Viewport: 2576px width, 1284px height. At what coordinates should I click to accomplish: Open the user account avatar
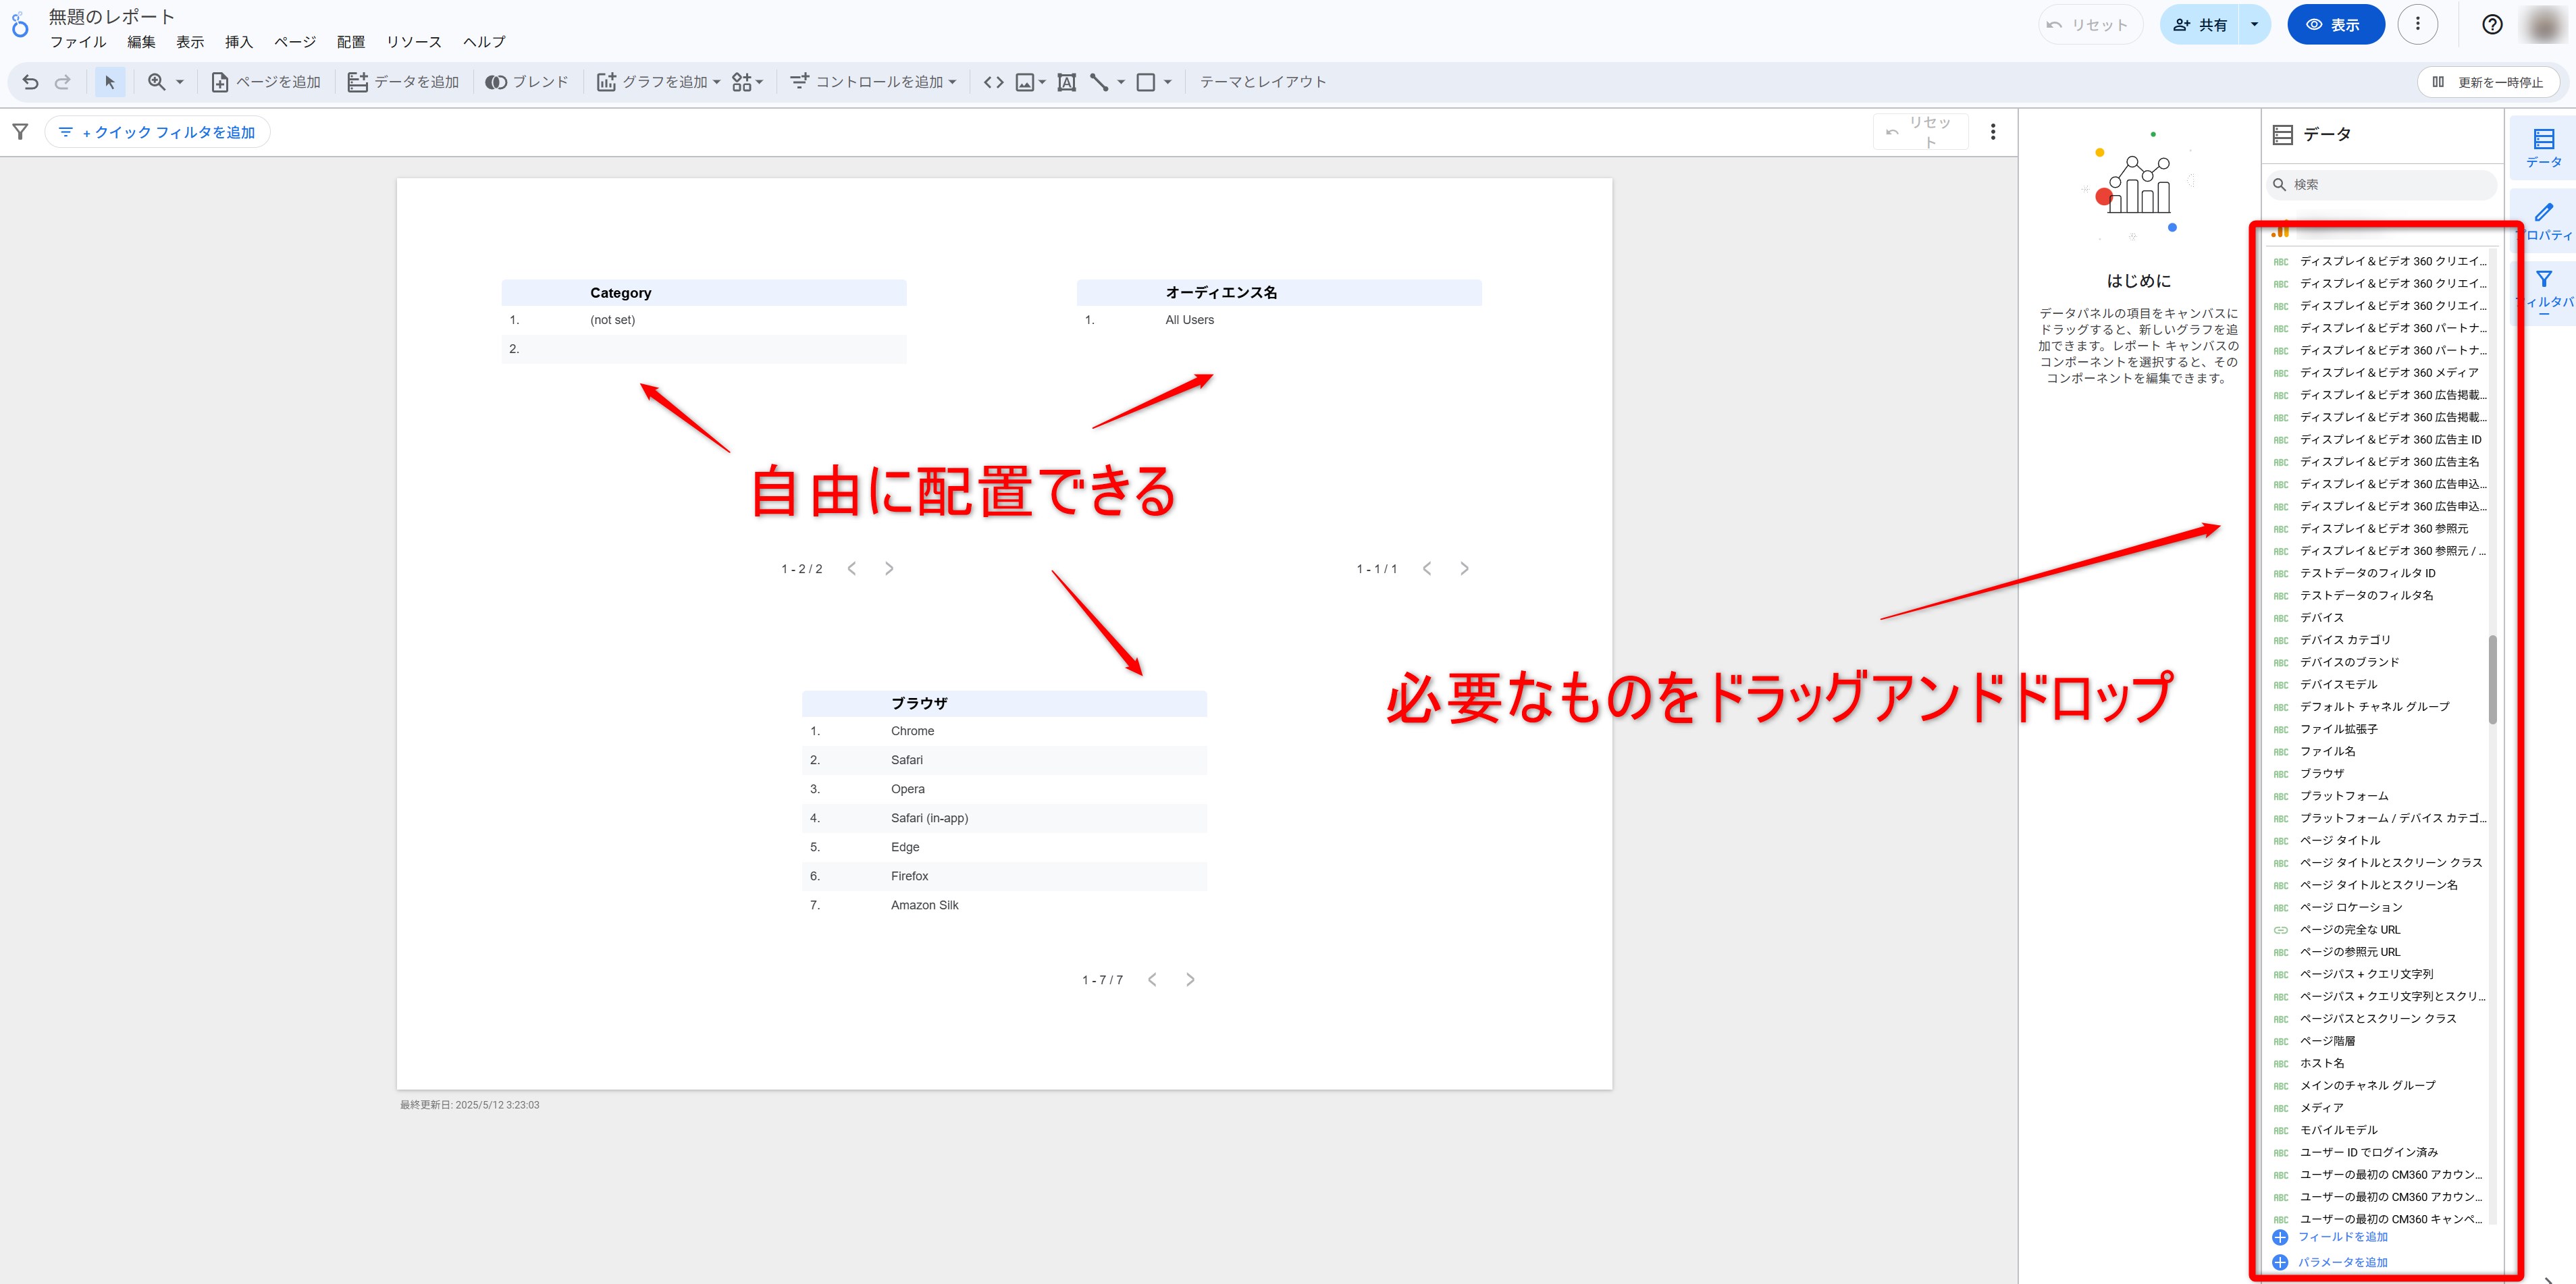[x=2545, y=25]
